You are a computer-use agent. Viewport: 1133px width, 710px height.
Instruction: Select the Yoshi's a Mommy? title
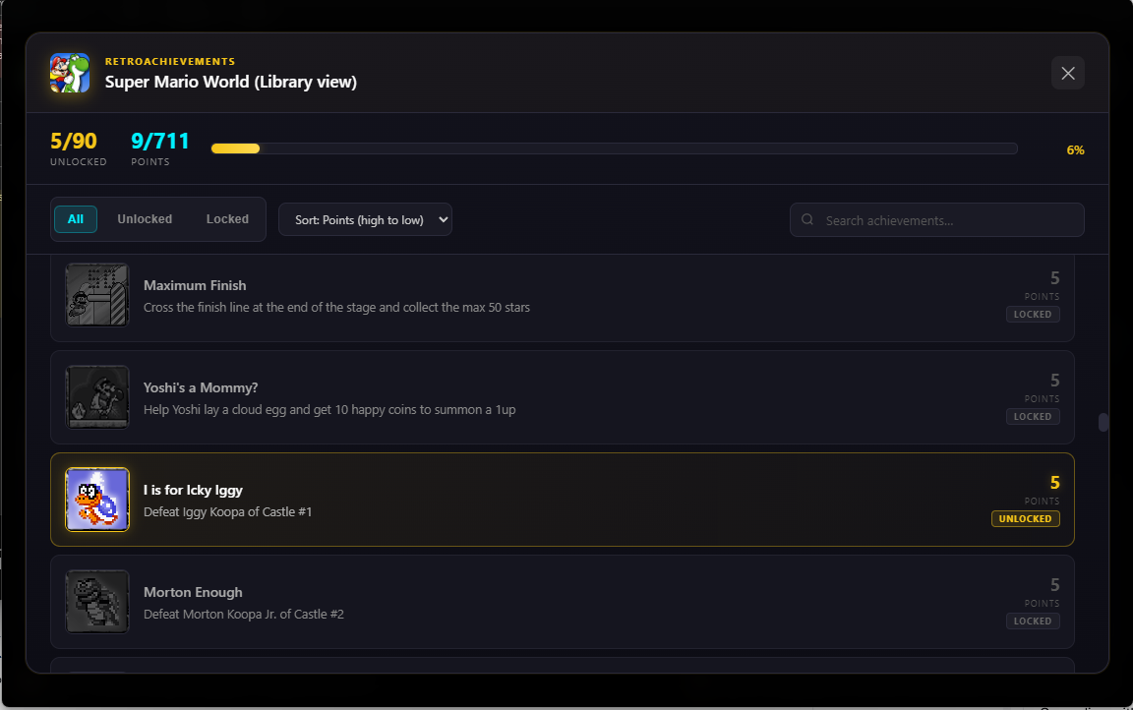point(201,387)
